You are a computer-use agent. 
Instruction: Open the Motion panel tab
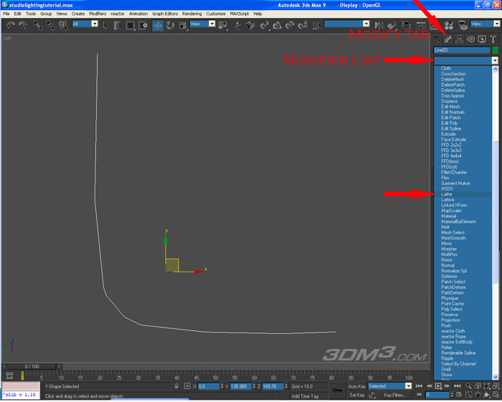click(x=471, y=39)
